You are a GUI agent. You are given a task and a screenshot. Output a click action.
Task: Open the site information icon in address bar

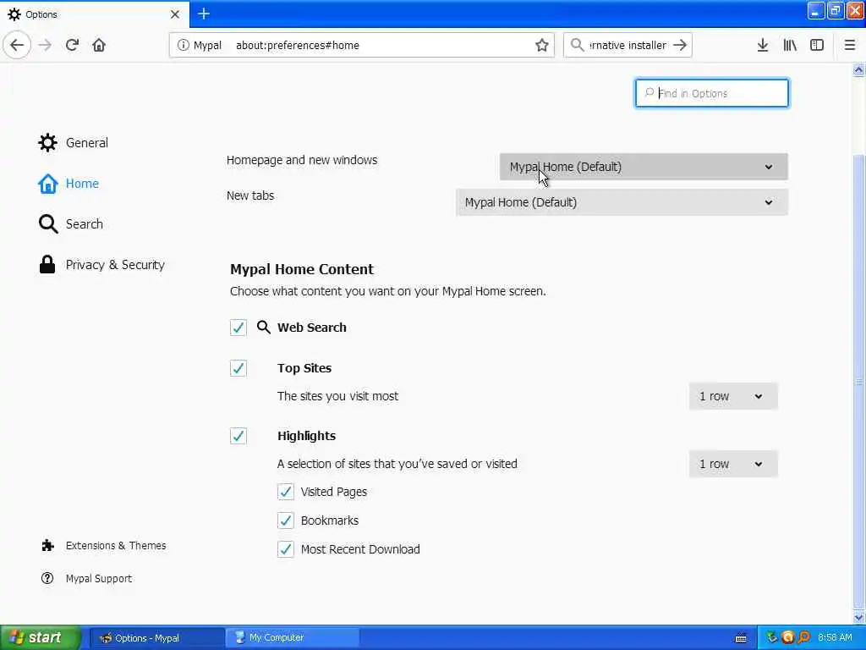click(183, 45)
